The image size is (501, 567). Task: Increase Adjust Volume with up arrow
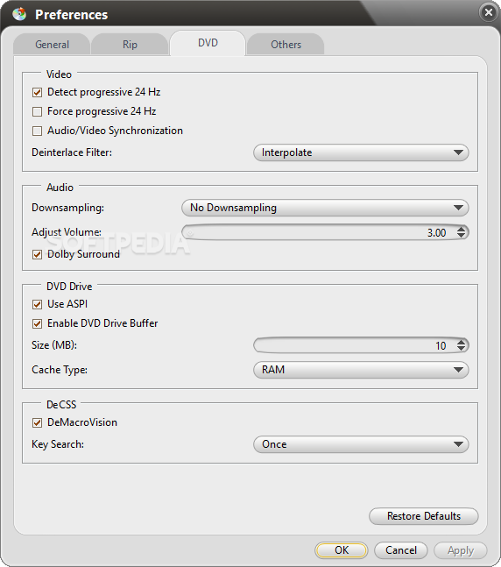click(x=461, y=229)
